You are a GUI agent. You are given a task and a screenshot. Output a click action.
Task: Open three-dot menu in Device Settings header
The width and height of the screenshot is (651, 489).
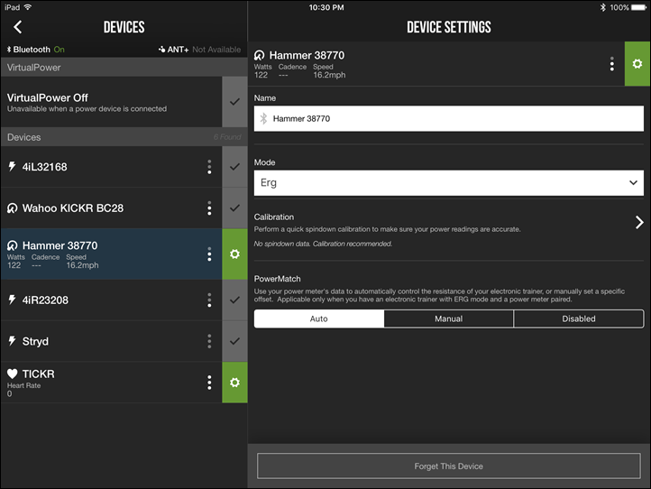point(612,64)
